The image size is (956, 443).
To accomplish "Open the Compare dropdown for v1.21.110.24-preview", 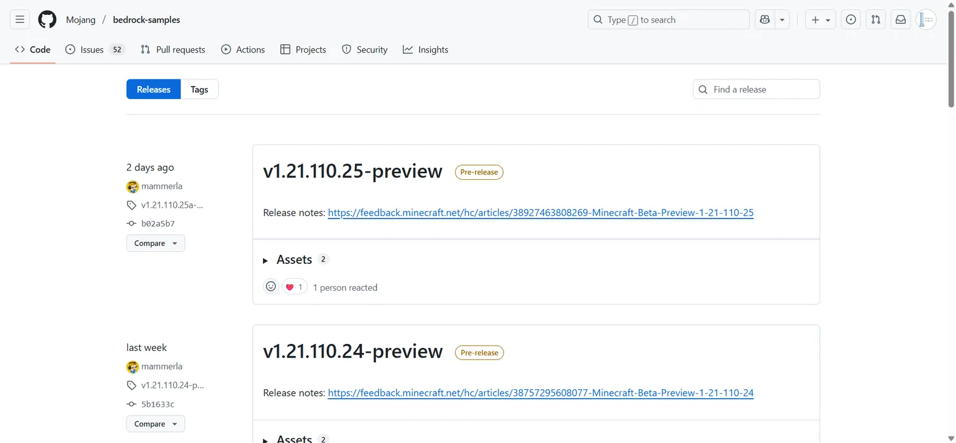I will [155, 424].
